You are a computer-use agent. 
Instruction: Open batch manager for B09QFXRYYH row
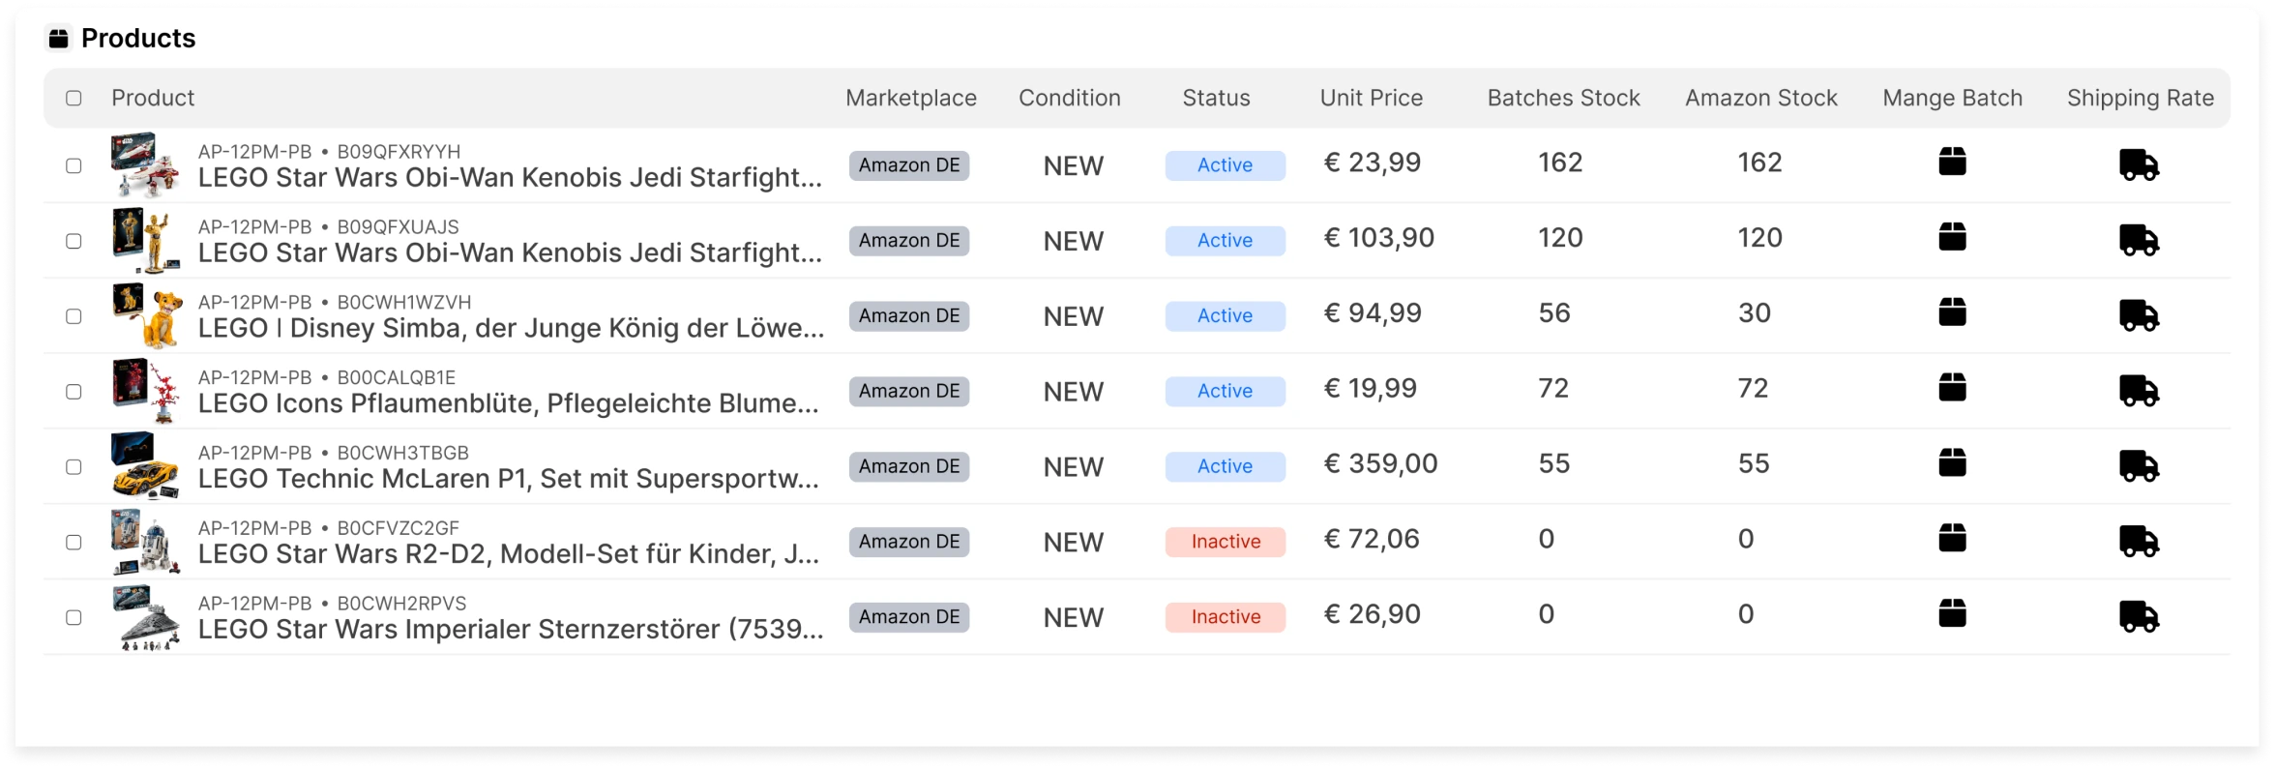[1952, 162]
